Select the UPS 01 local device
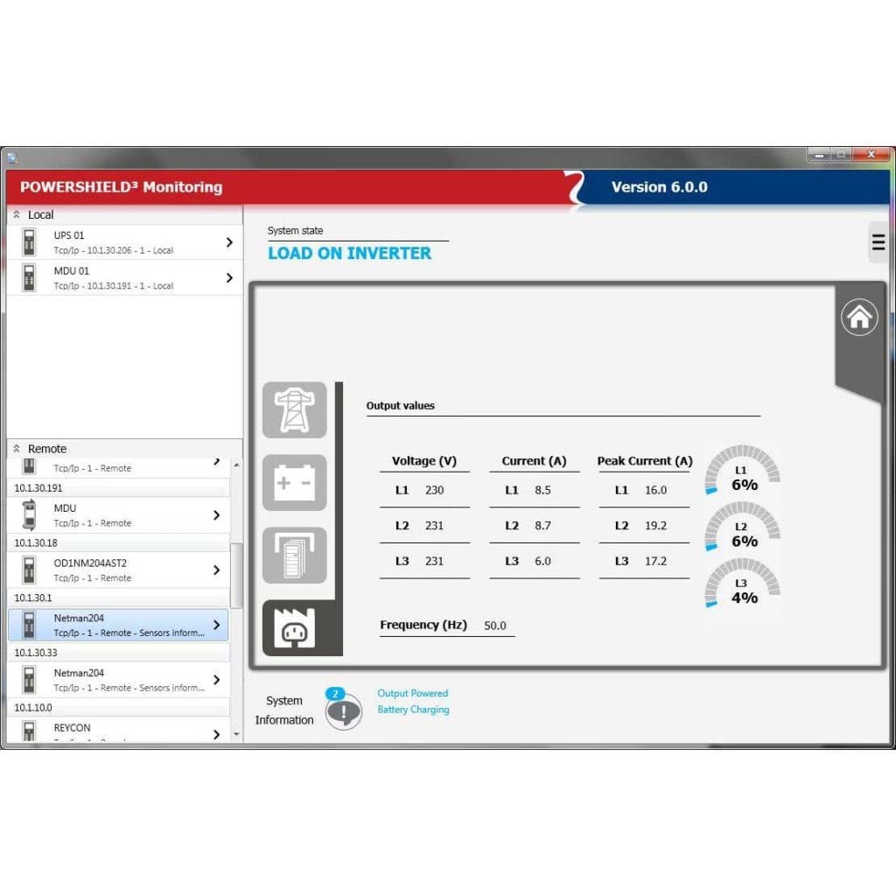This screenshot has width=896, height=896. tap(124, 242)
